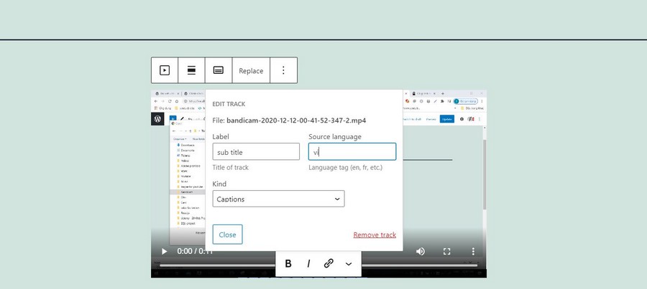Play the video with the play button
Viewport: 647px width, 289px height.
pos(165,252)
